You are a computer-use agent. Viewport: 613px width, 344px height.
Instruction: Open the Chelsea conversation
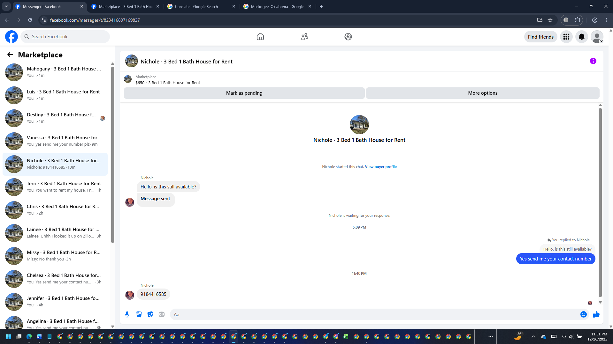pyautogui.click(x=55, y=279)
